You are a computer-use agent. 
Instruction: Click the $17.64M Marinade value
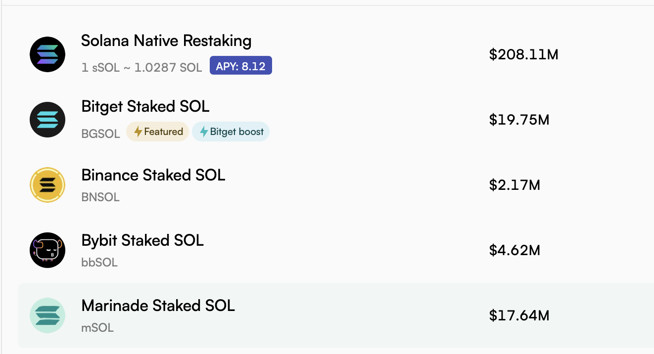point(519,315)
